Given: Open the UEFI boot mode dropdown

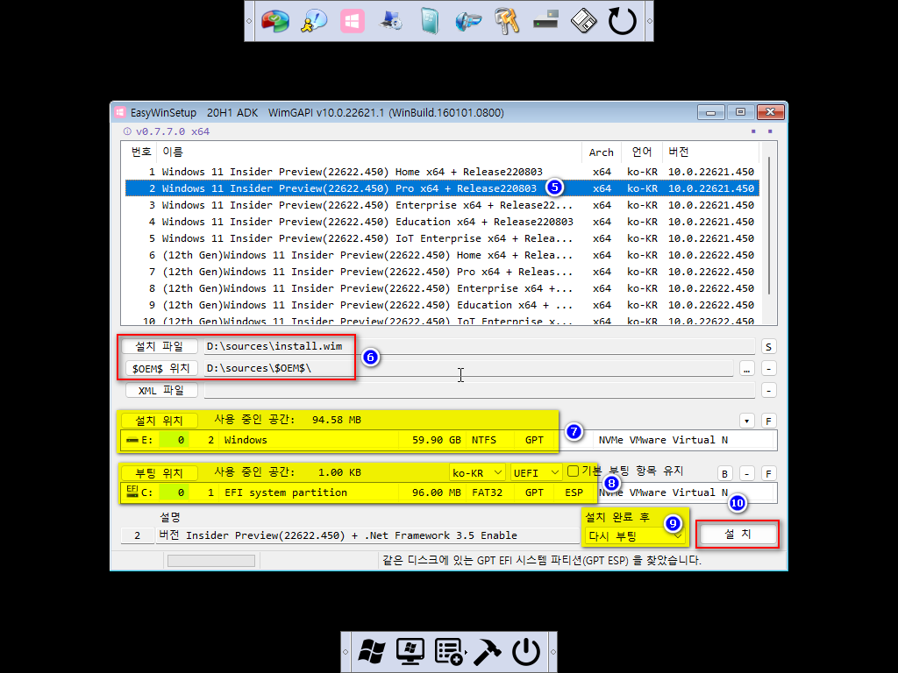Looking at the screenshot, I should [x=536, y=472].
